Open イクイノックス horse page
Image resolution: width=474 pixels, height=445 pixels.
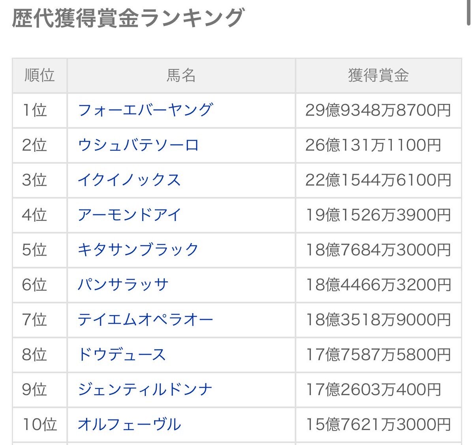pos(129,180)
